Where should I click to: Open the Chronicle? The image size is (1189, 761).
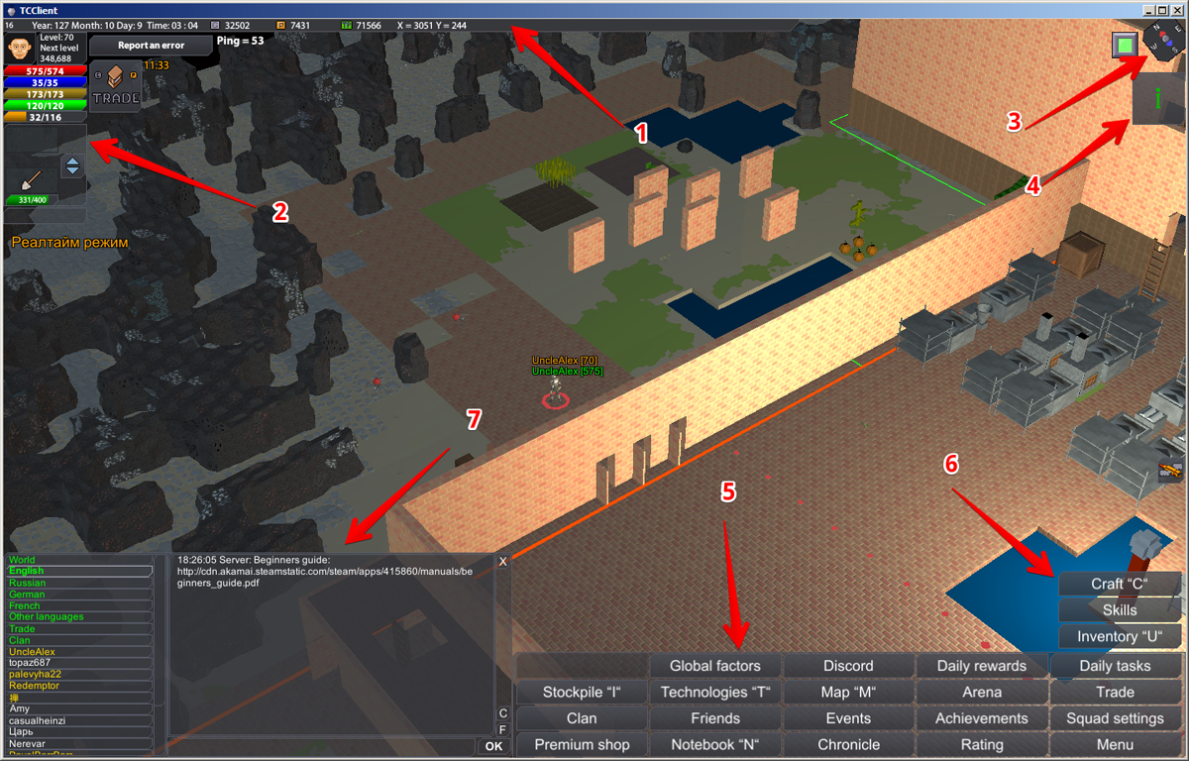(849, 744)
